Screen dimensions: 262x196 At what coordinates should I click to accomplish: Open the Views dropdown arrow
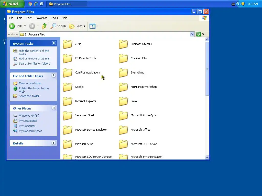click(x=97, y=26)
